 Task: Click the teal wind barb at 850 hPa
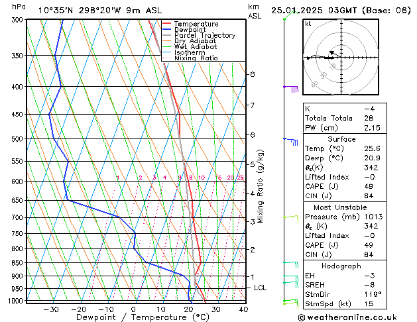coord(290,264)
